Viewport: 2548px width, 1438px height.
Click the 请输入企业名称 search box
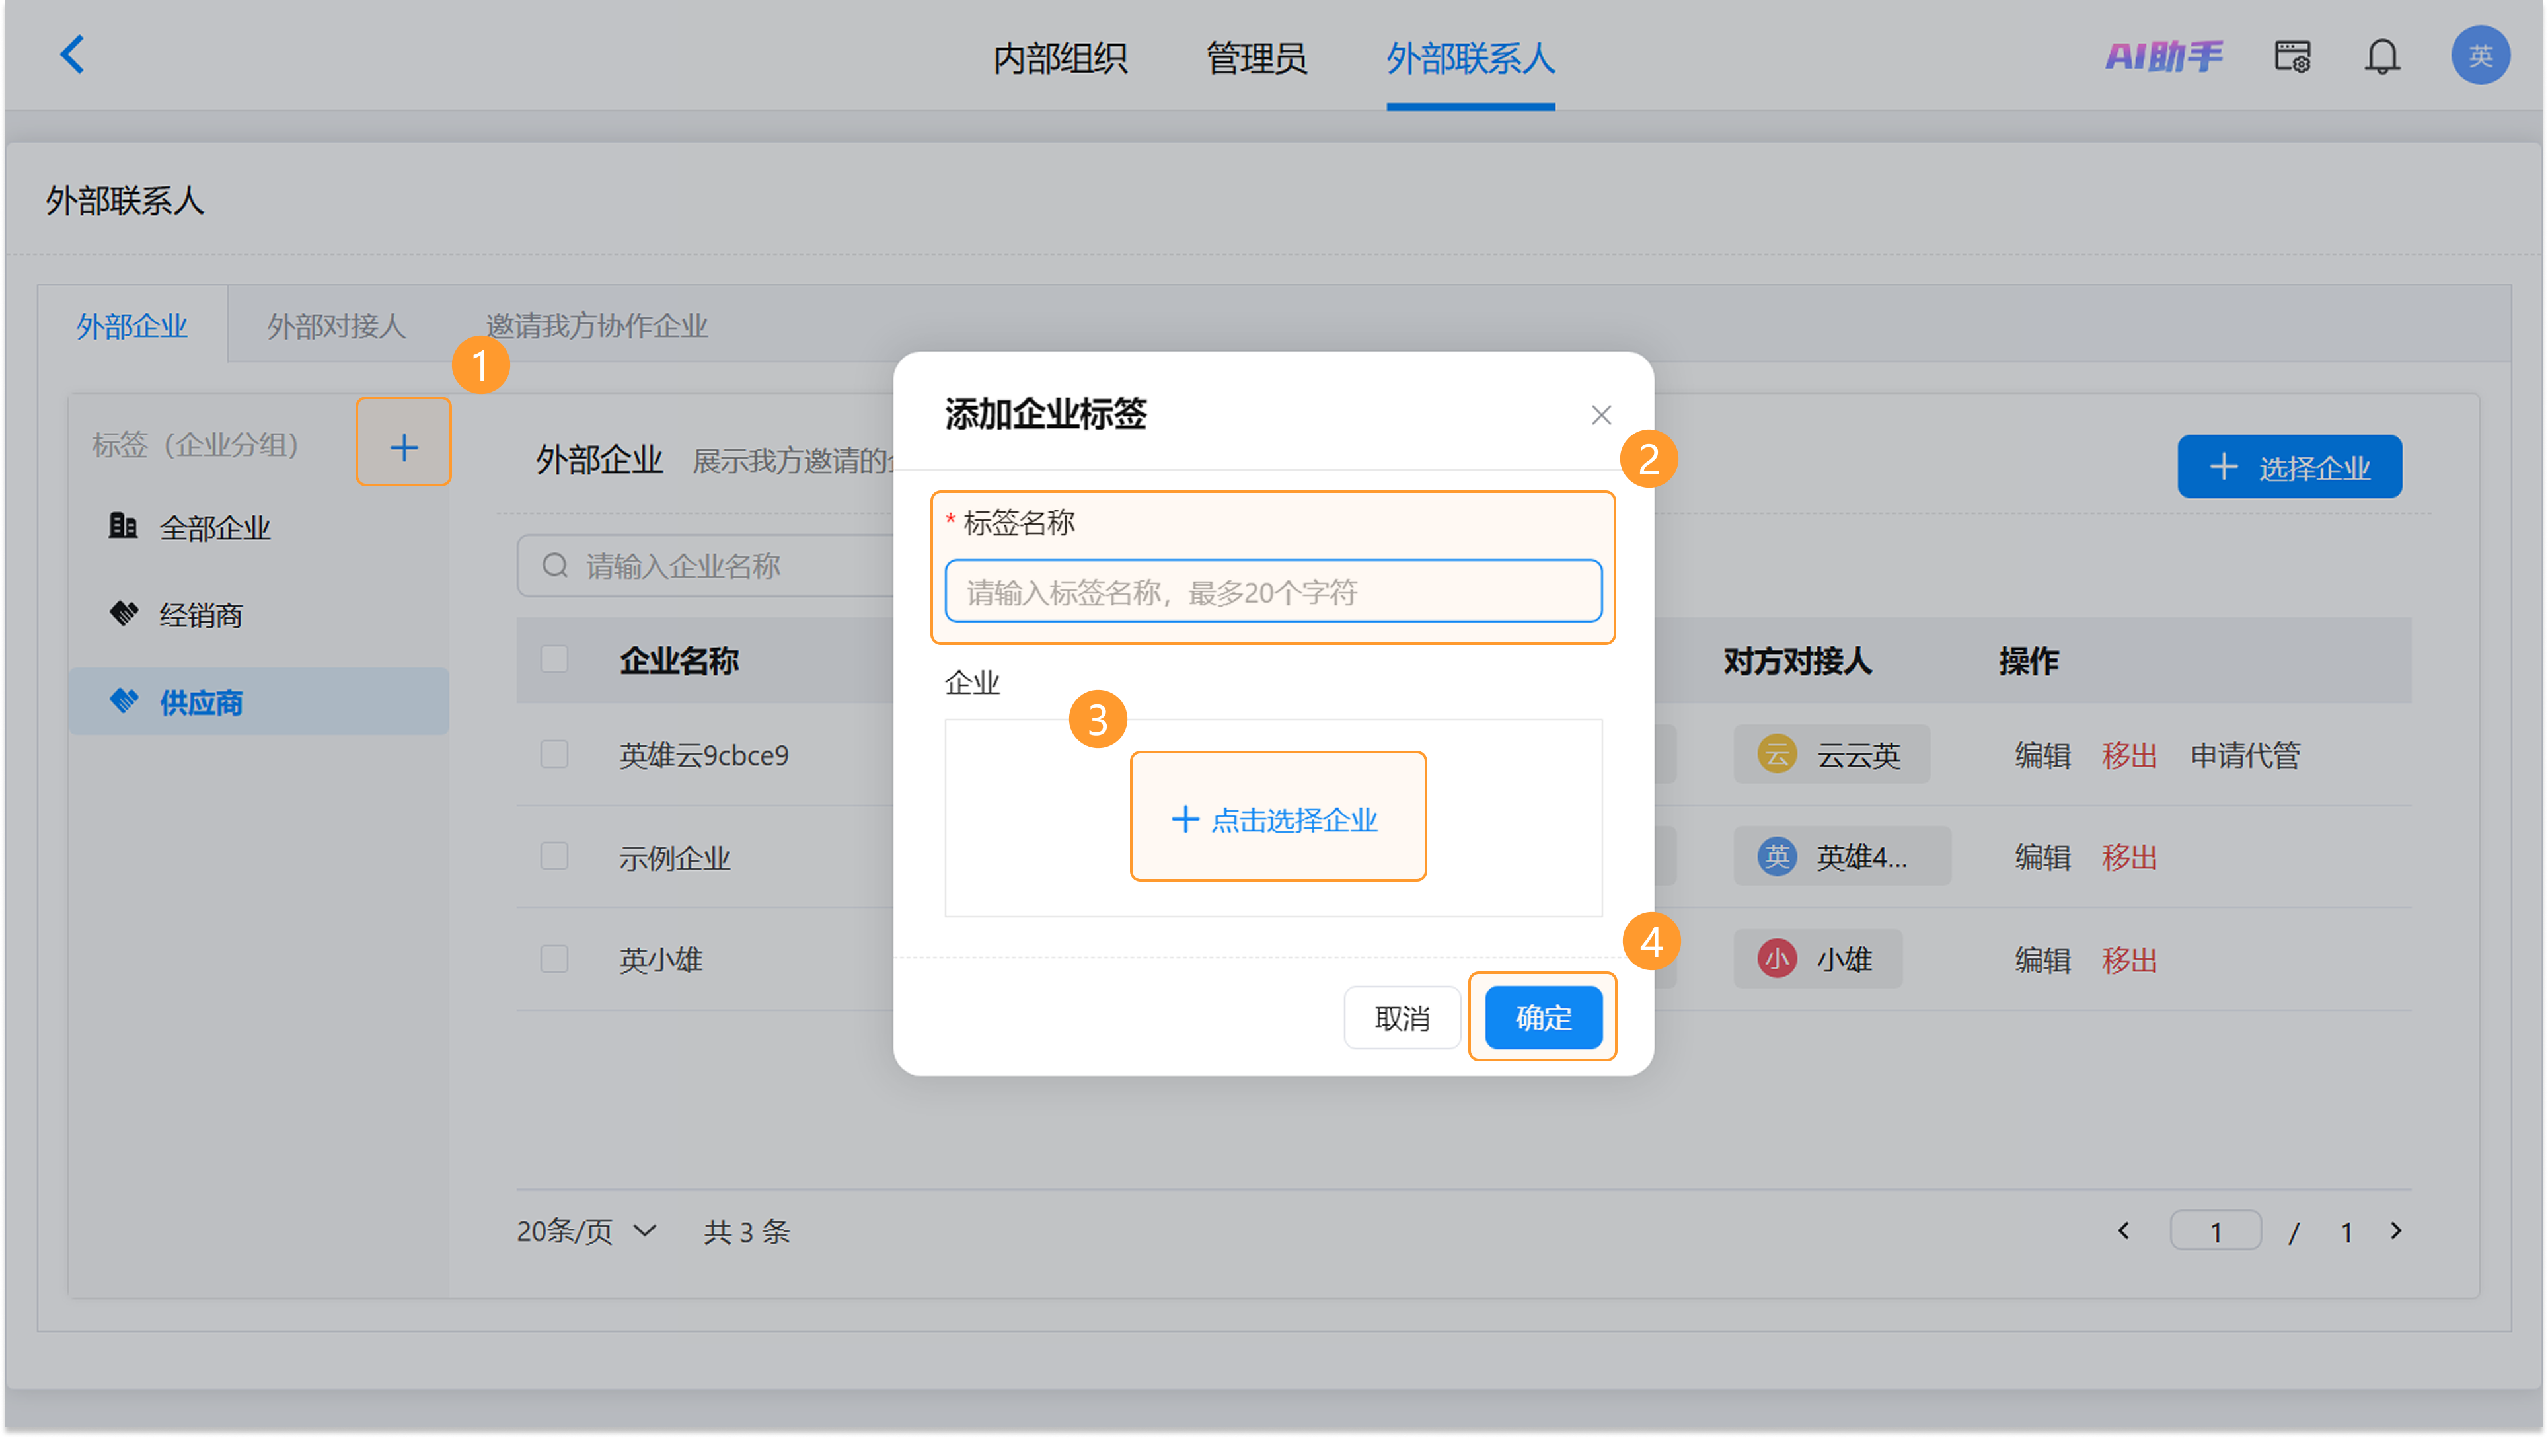[x=704, y=566]
